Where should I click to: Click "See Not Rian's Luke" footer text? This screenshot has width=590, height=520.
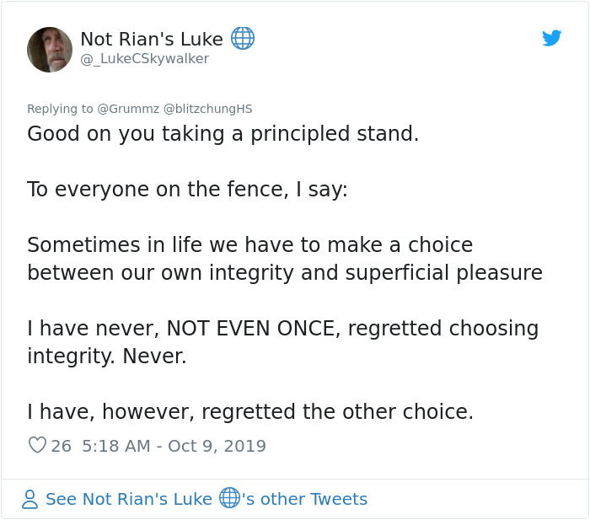(x=129, y=499)
